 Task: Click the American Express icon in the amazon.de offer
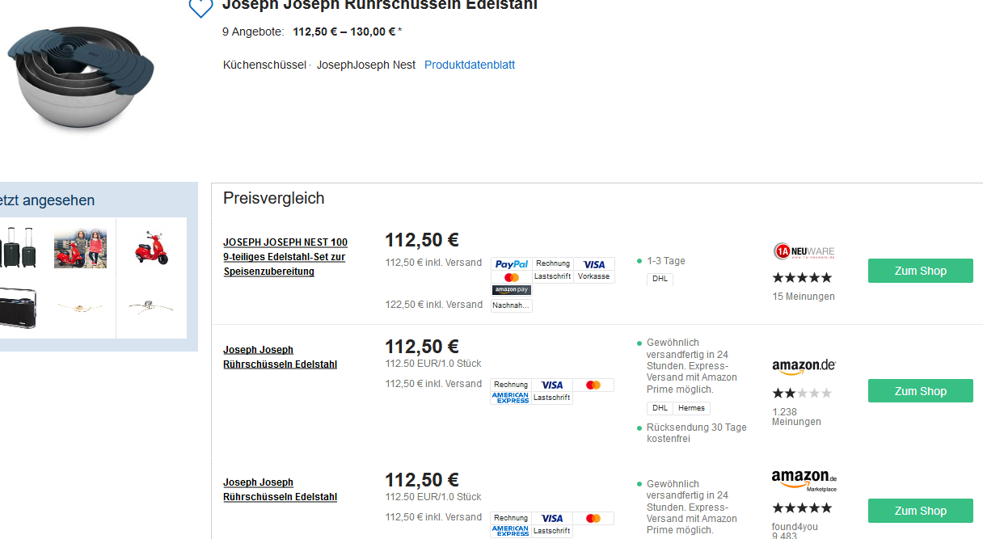[511, 398]
